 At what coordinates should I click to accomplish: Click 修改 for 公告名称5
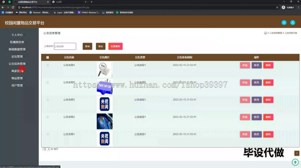257,65
